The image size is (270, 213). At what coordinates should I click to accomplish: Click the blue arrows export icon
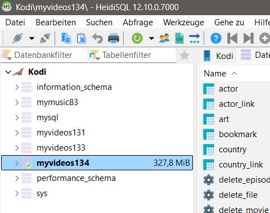click(194, 38)
